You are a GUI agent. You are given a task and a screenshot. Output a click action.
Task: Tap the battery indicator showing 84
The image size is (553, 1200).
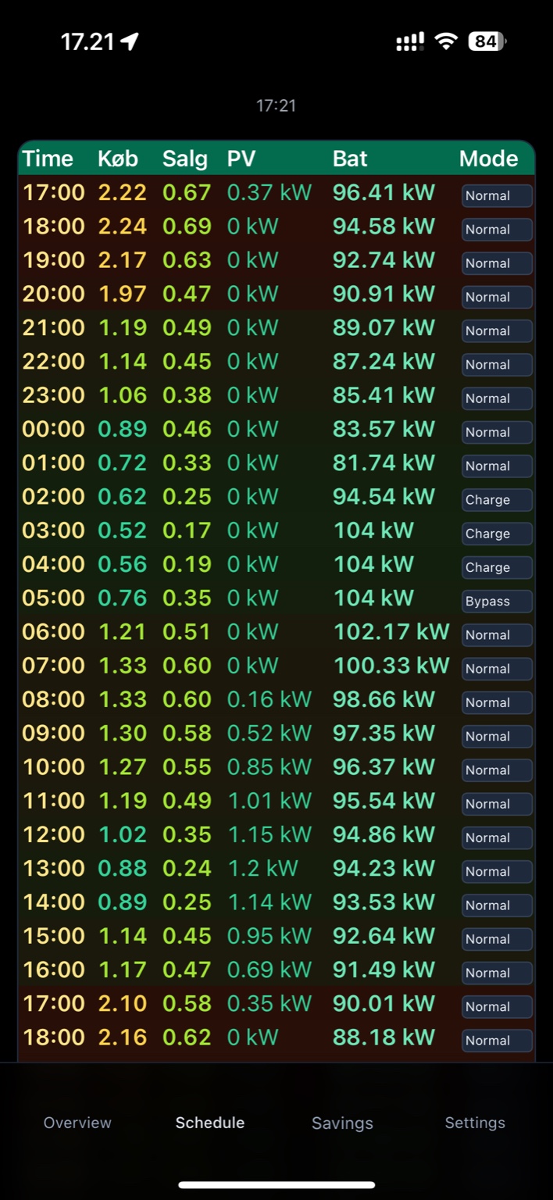(x=487, y=42)
